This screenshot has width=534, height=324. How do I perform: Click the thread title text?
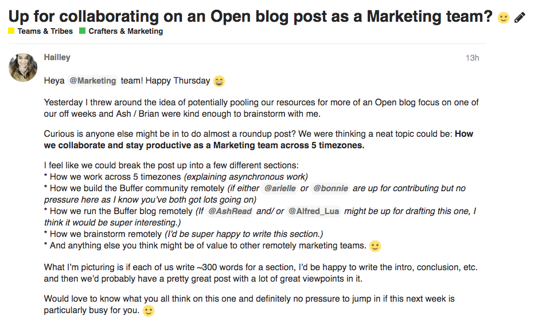point(250,17)
